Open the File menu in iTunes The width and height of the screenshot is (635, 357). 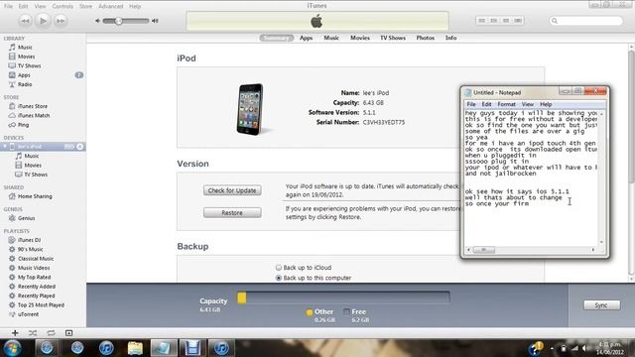(8, 6)
